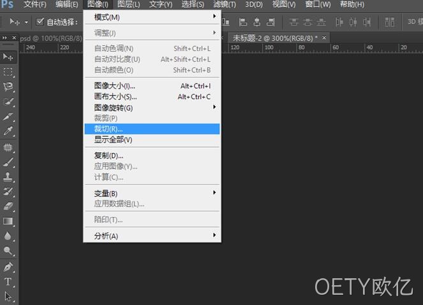This screenshot has width=423, height=305.
Task: Select the Clone Stamp tool
Action: pos(8,177)
